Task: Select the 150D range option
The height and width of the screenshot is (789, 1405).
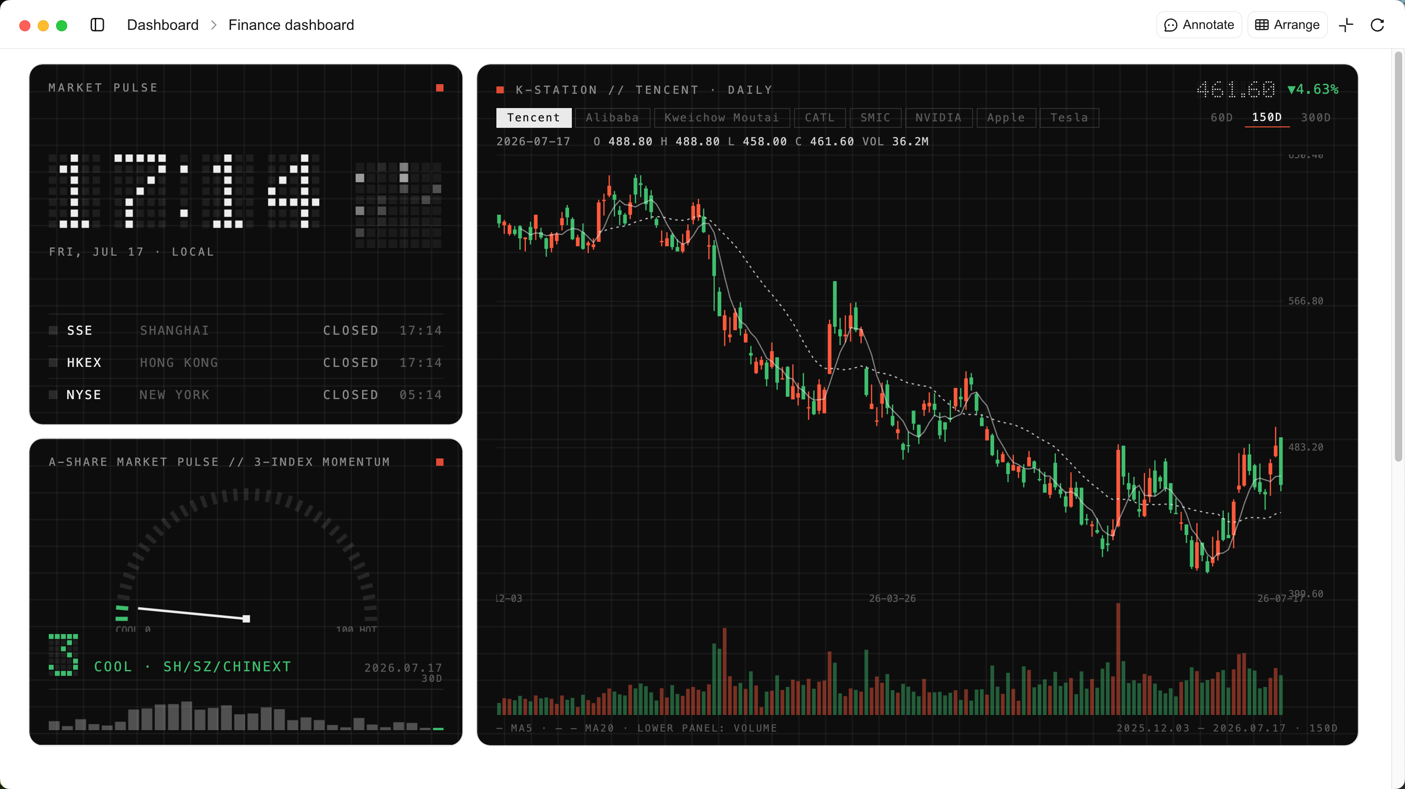Action: 1267,118
